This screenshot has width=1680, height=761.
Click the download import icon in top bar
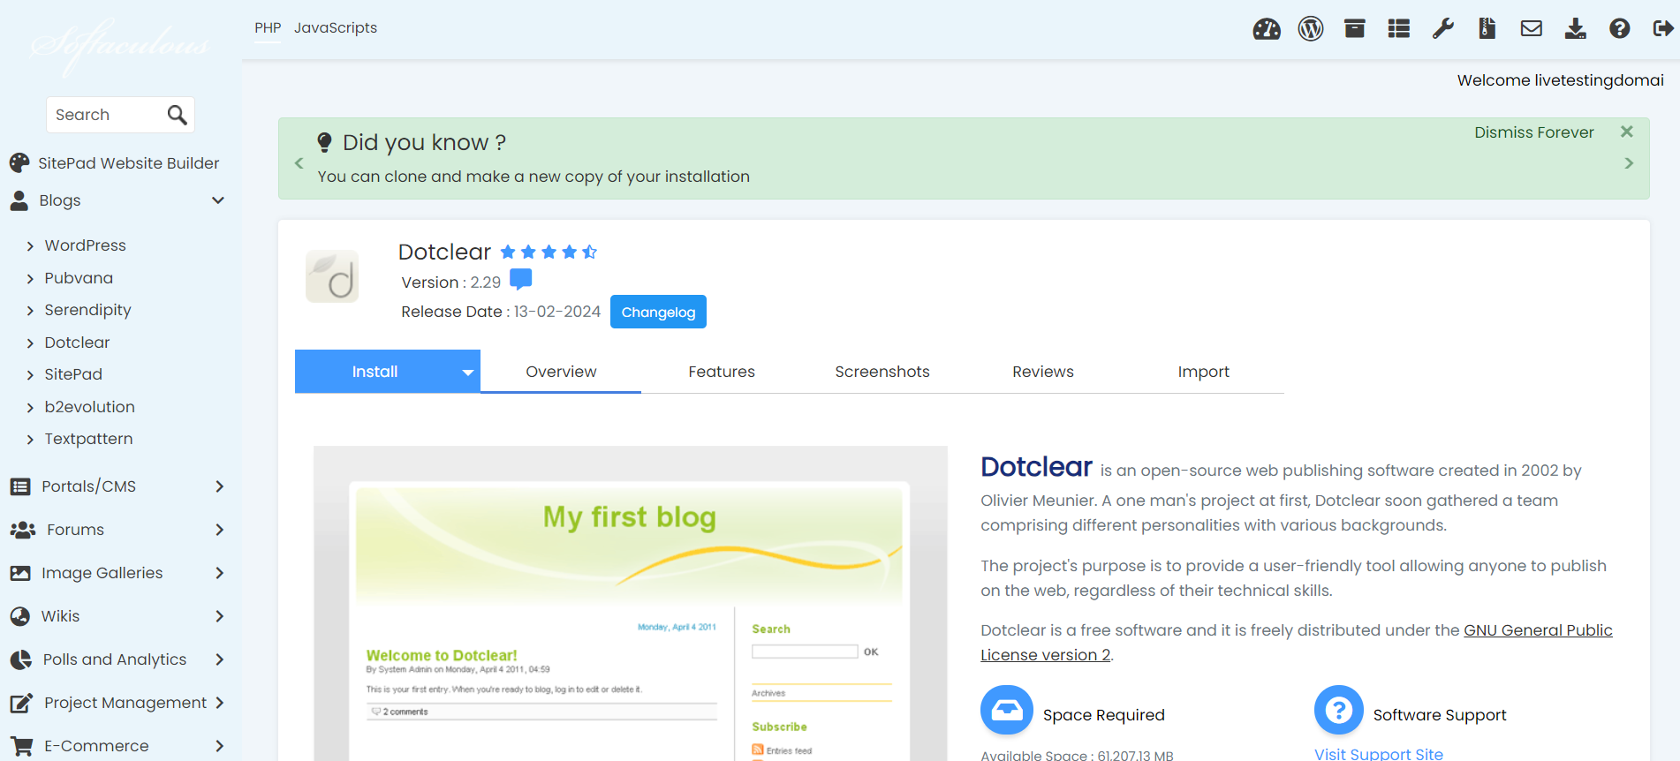[1576, 29]
